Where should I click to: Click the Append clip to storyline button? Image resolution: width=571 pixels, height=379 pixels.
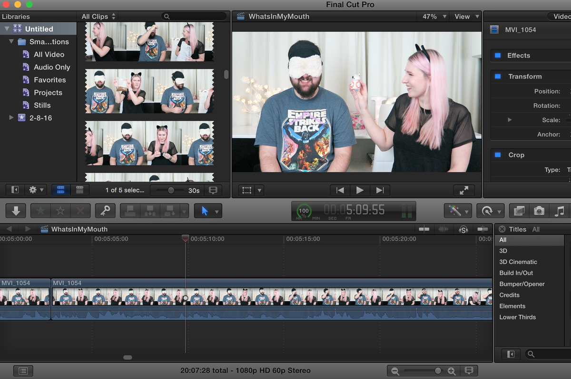click(169, 211)
